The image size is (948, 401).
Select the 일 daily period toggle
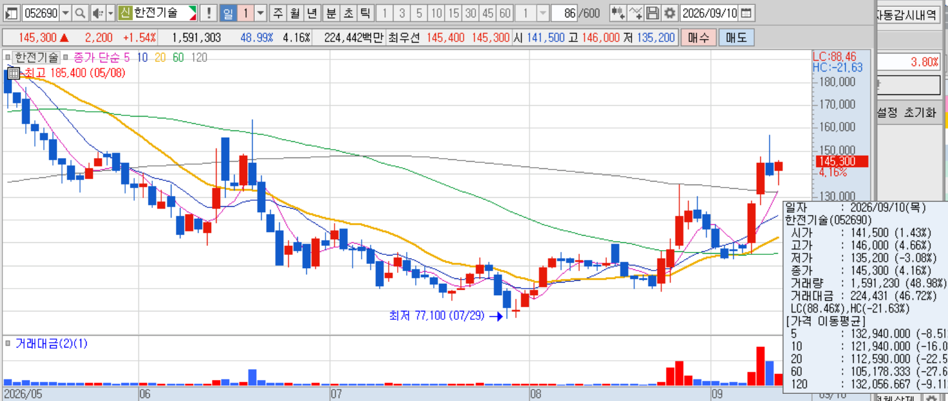228,13
